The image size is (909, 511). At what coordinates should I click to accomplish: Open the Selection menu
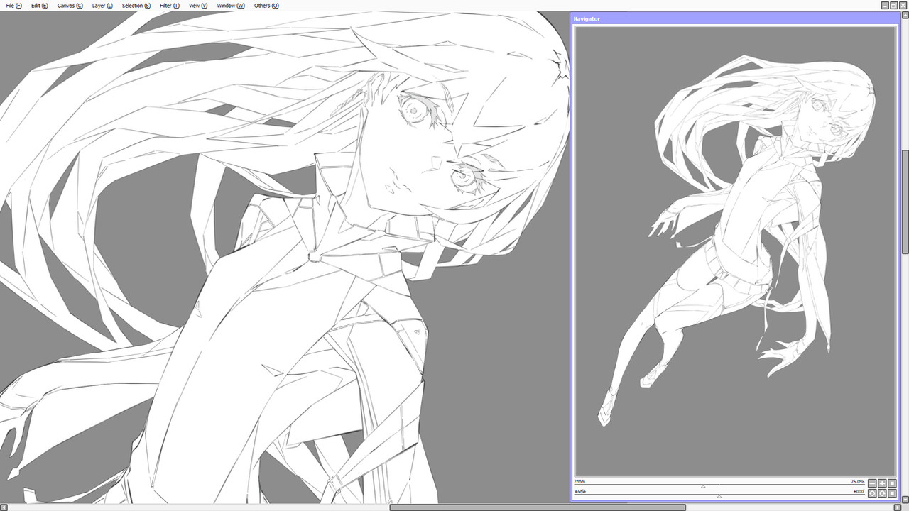pyautogui.click(x=136, y=6)
